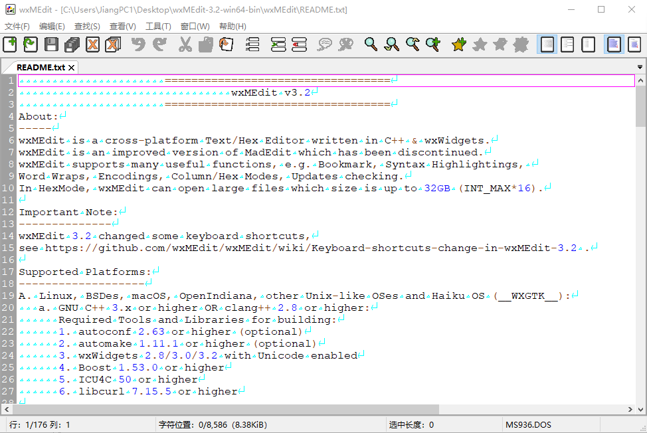This screenshot has height=433, width=647.
Task: Increase indent with green arrow icon
Action: (x=278, y=44)
